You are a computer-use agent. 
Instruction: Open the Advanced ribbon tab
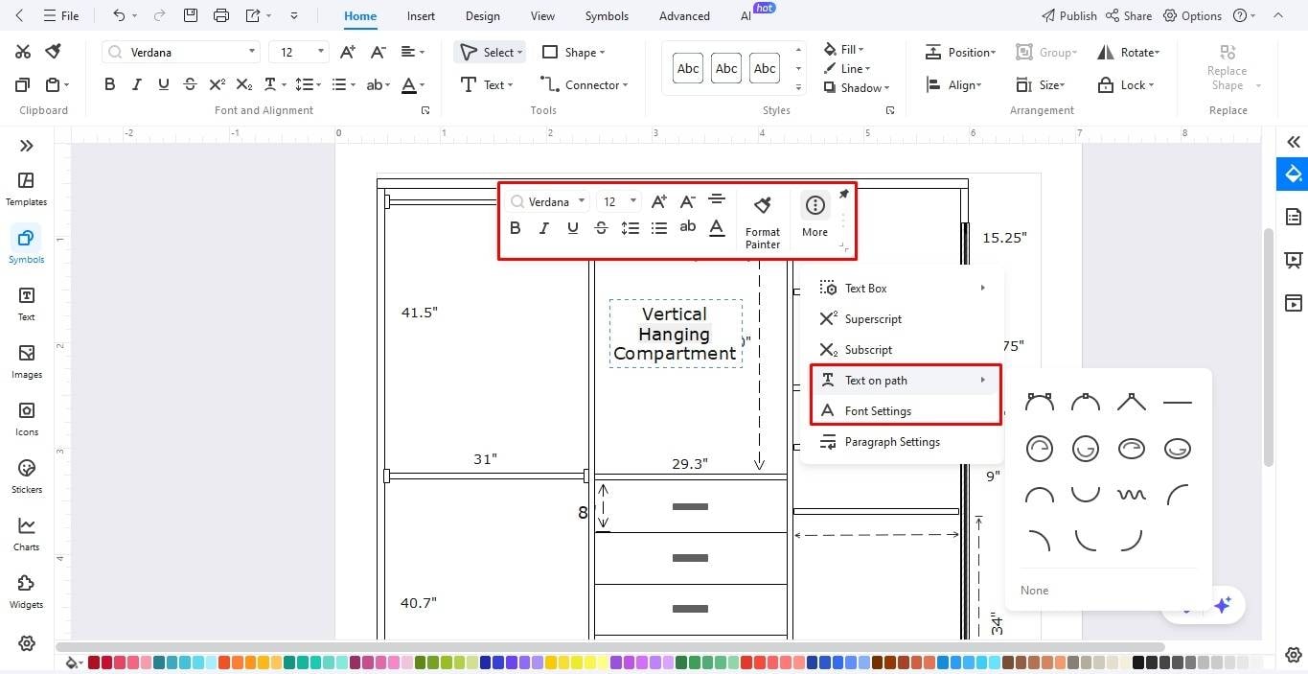pos(684,15)
